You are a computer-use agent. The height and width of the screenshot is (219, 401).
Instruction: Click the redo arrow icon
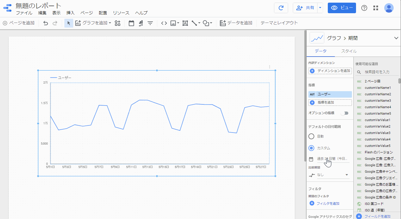coord(55,23)
